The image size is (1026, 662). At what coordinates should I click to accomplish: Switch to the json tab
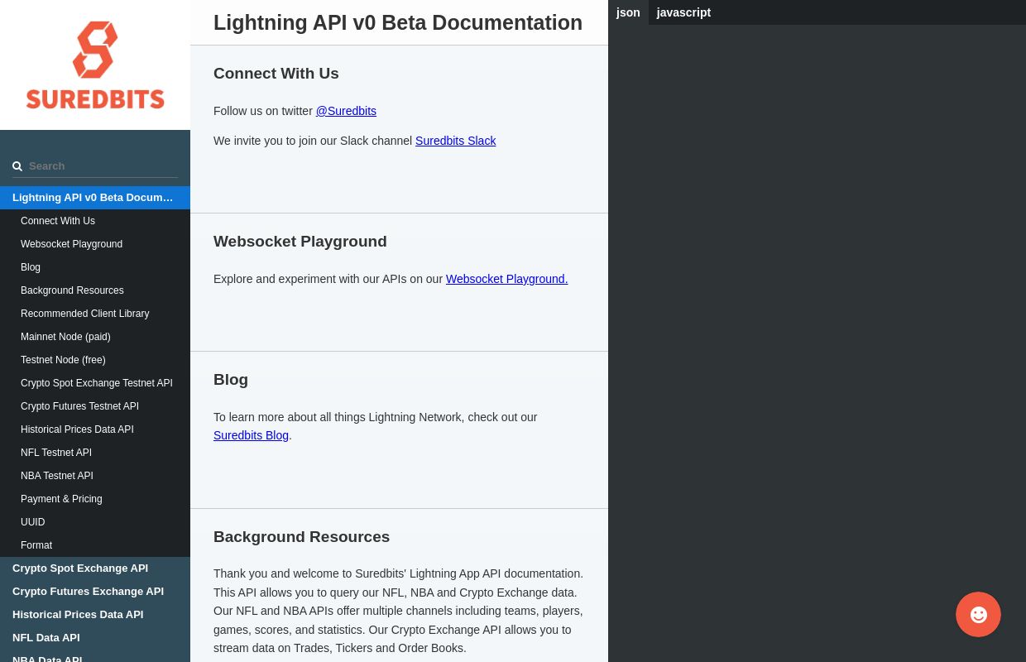(x=628, y=12)
